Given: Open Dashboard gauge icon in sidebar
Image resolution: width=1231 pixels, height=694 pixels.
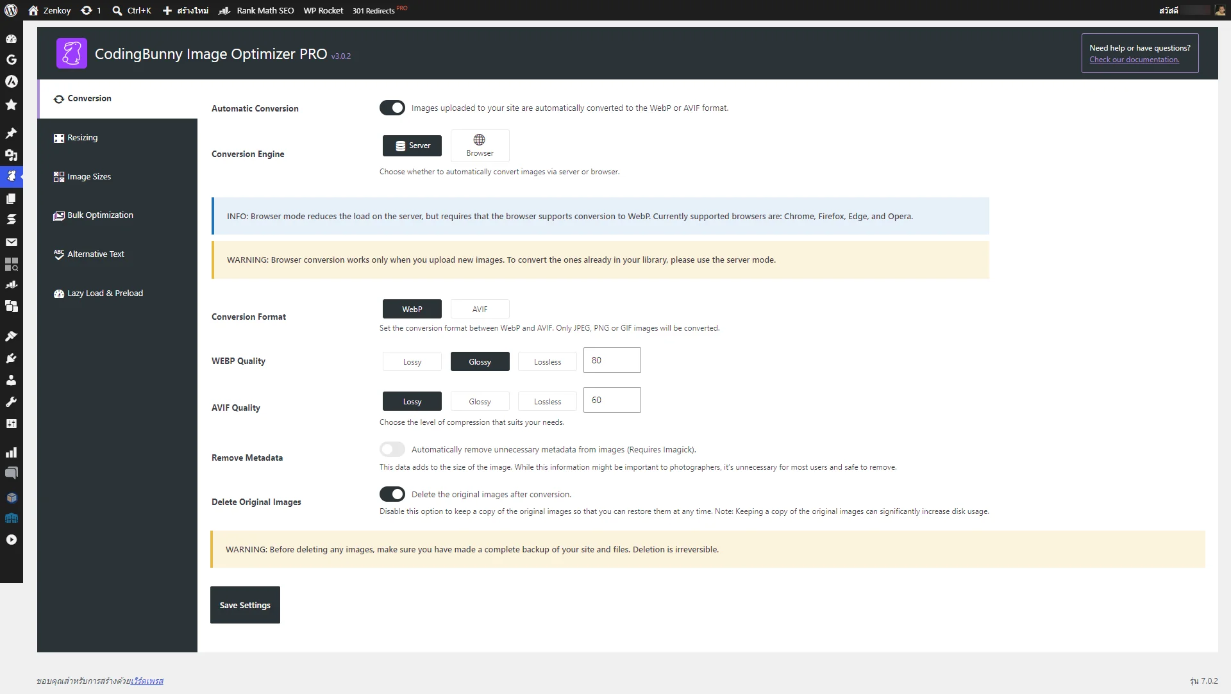Looking at the screenshot, I should point(11,38).
